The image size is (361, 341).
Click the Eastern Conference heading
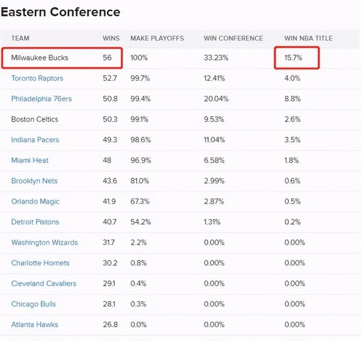[60, 12]
